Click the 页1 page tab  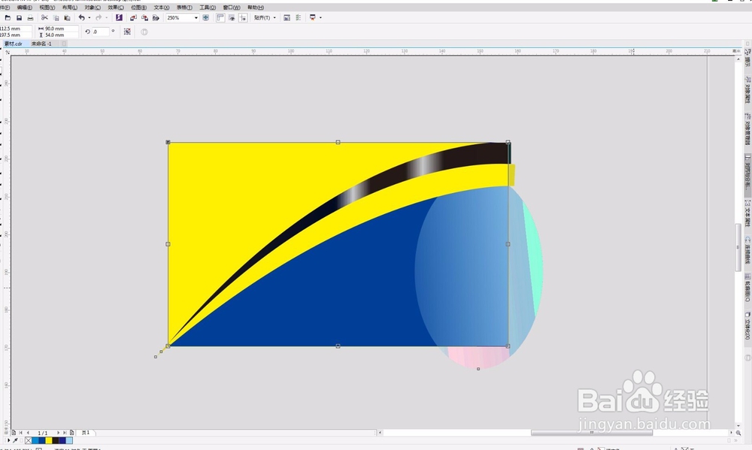point(86,433)
